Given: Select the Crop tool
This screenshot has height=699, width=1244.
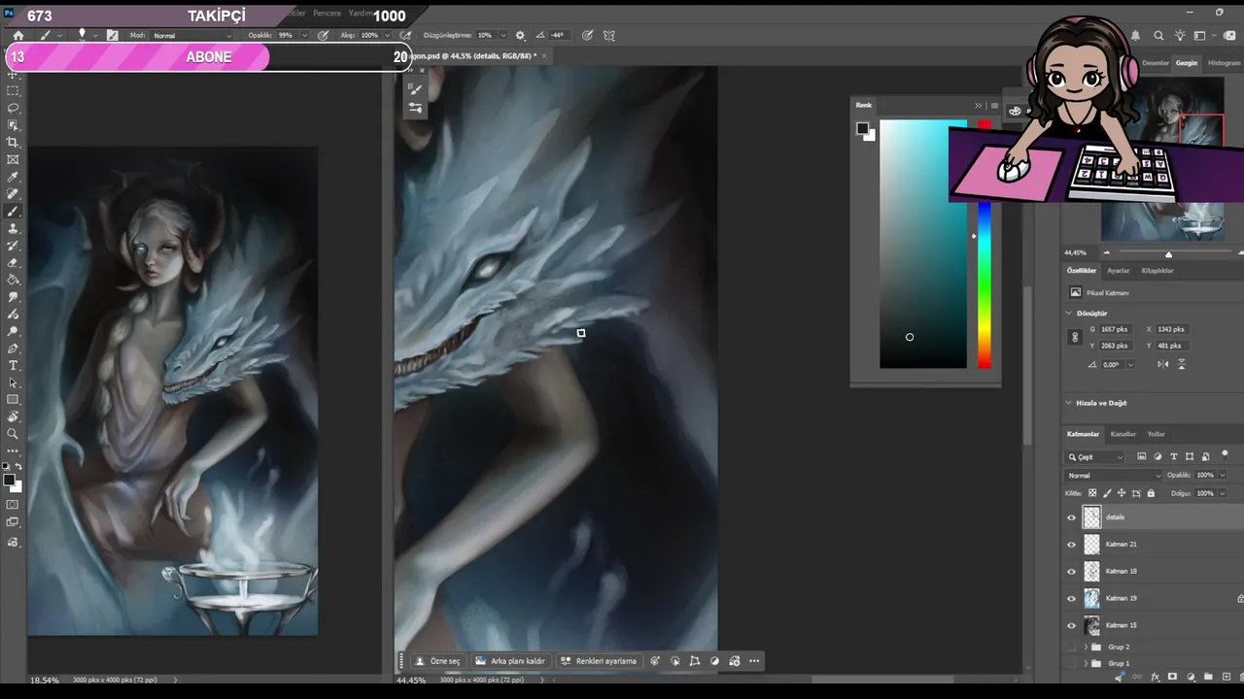Looking at the screenshot, I should tap(14, 143).
